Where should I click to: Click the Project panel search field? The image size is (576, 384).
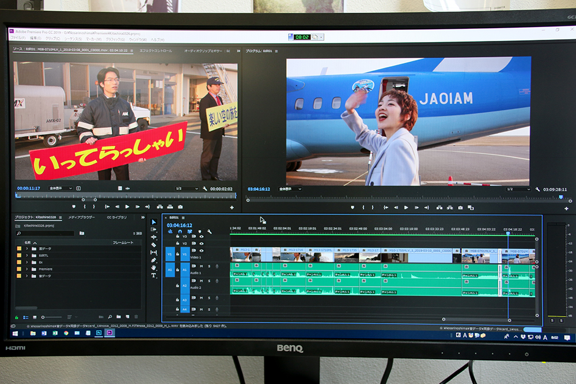click(x=45, y=234)
